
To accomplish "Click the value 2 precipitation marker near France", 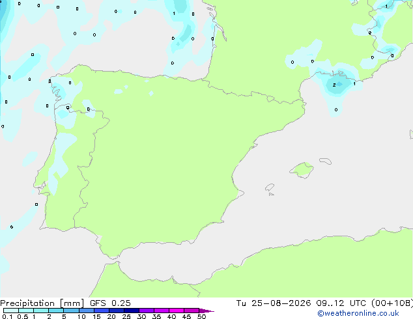I will [334, 85].
